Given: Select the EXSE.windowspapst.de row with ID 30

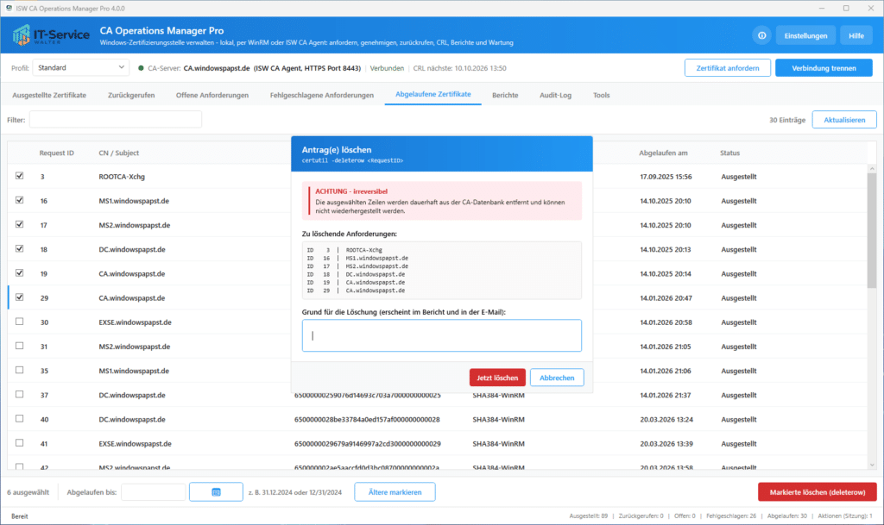Looking at the screenshot, I should [x=438, y=322].
